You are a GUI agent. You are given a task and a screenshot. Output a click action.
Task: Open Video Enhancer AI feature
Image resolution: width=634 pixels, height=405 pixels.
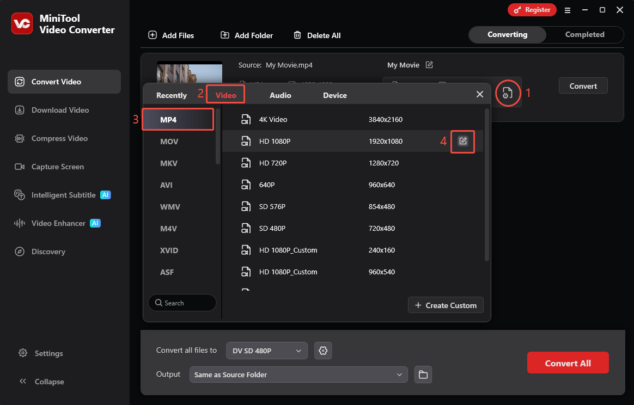(x=57, y=223)
